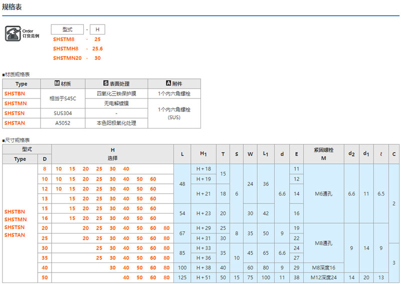
Task: Click the M icon beside 材质 header
Action: 57,83
